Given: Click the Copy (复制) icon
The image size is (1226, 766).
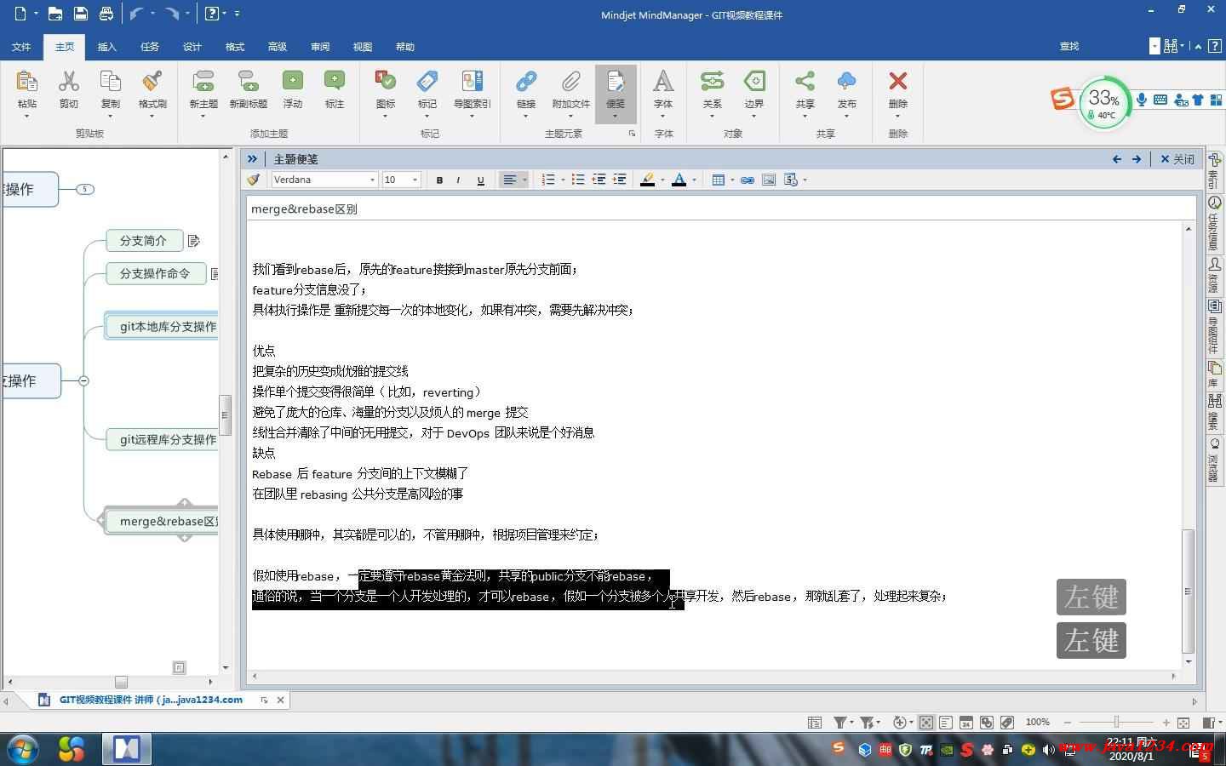Looking at the screenshot, I should 111,82.
